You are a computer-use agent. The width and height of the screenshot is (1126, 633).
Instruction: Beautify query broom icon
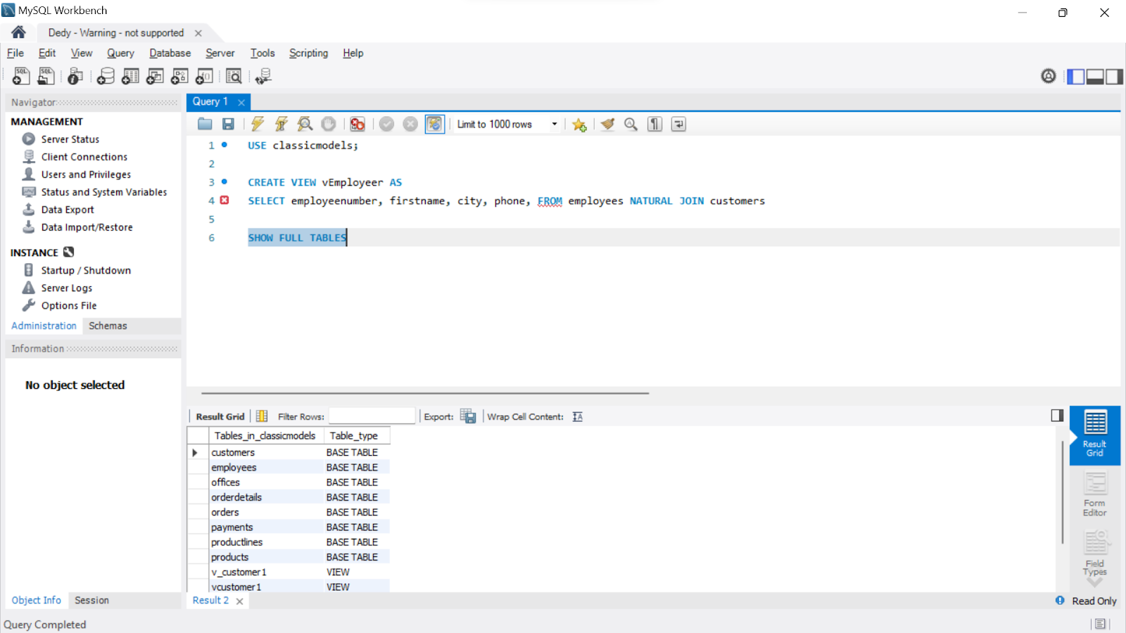point(608,124)
